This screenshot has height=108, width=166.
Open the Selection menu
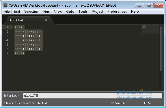tap(32, 12)
